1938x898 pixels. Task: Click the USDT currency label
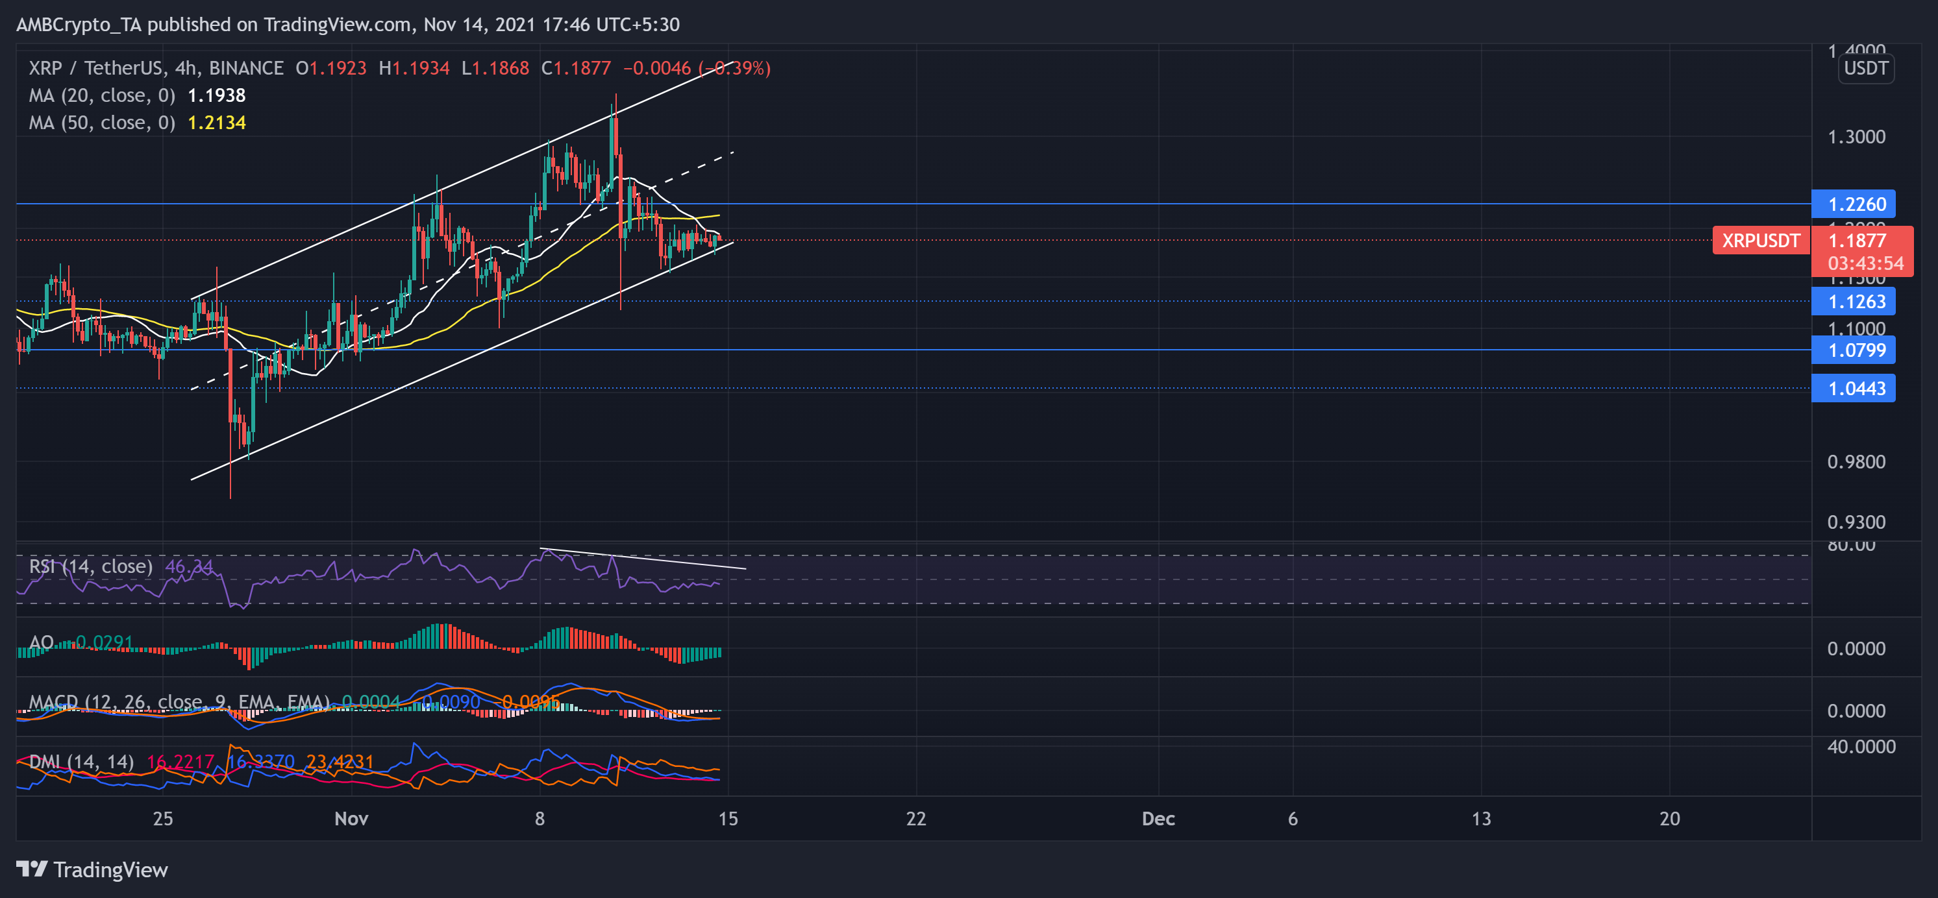click(x=1866, y=68)
